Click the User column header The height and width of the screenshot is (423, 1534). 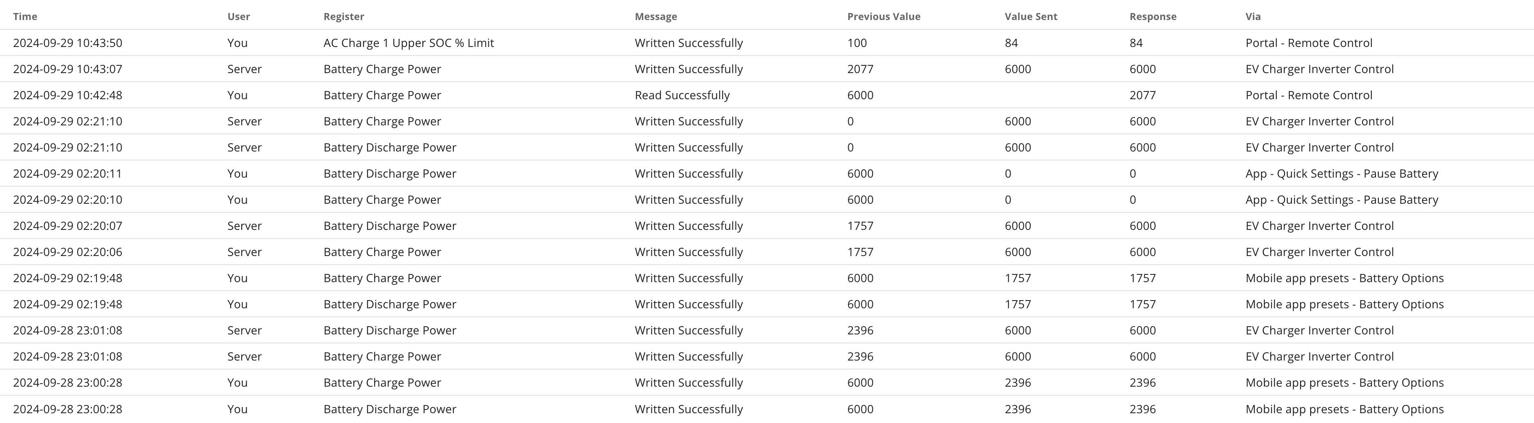(238, 17)
